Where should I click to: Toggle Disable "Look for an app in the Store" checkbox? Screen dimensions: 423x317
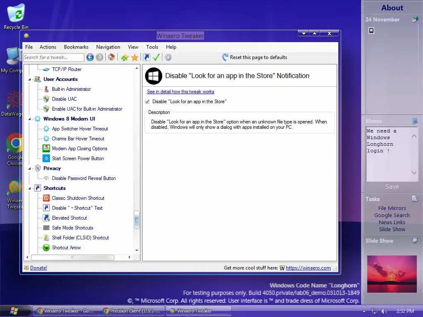pyautogui.click(x=147, y=102)
